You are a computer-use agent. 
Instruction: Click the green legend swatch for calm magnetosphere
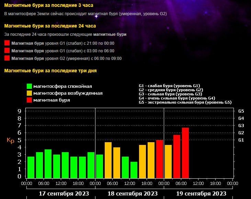30,86
